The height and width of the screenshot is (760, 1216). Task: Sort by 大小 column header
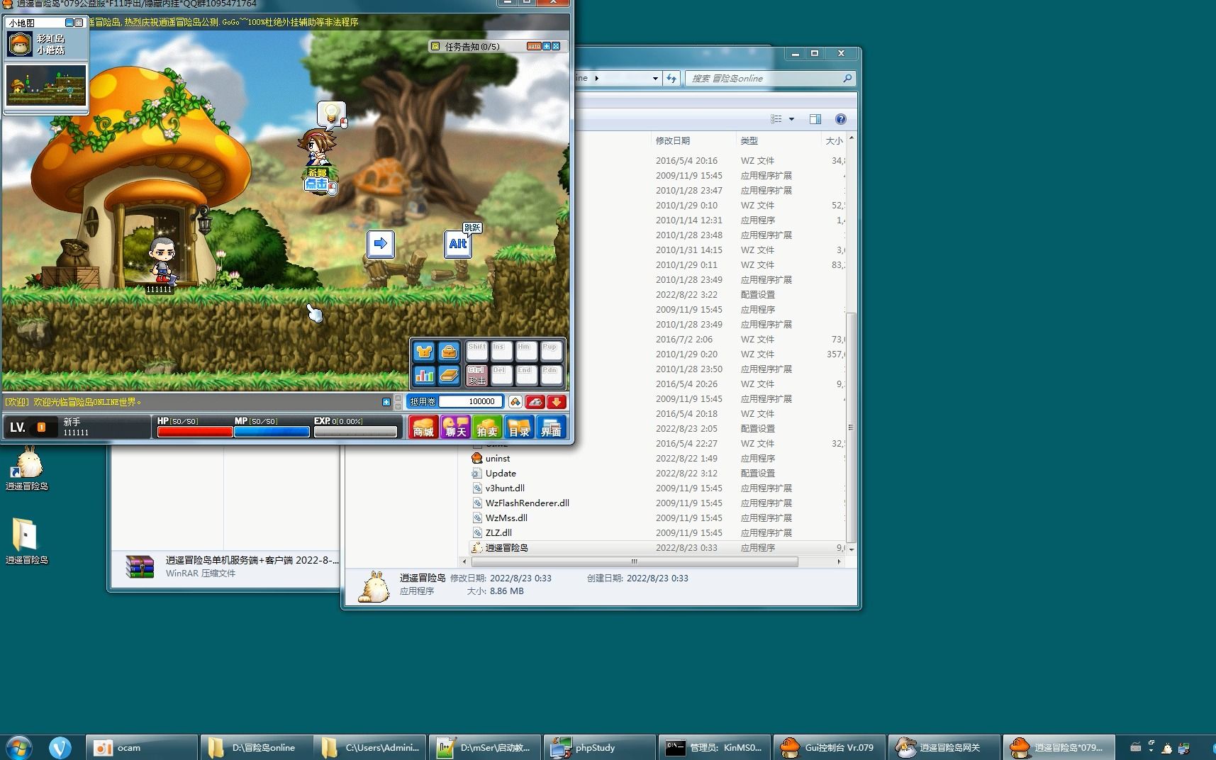click(x=834, y=140)
